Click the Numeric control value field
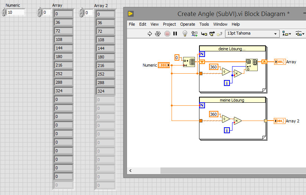Viewport: 306px width, 195px height. pyautogui.click(x=16, y=12)
